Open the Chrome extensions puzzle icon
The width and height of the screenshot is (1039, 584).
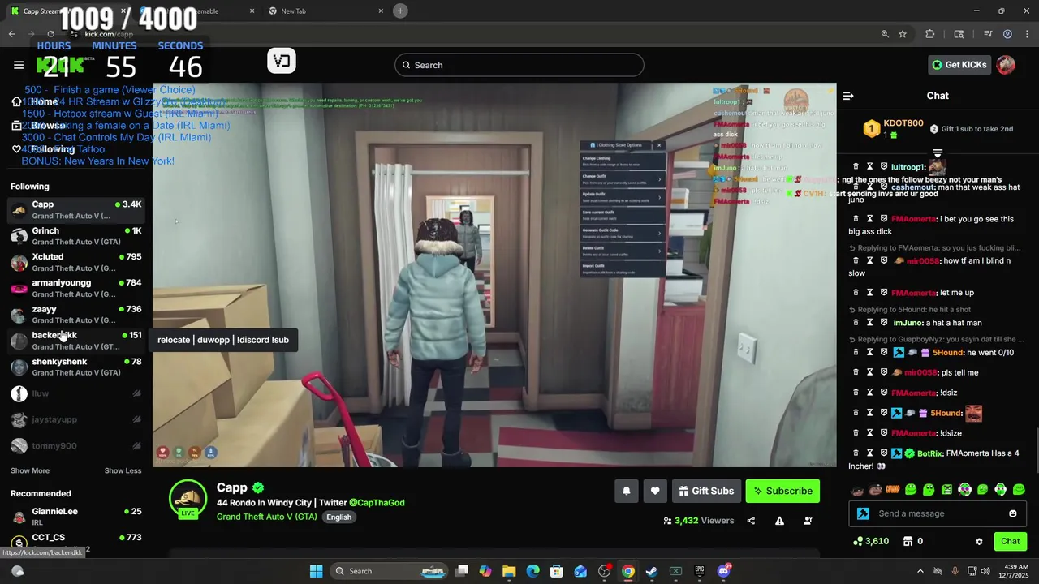tap(930, 34)
